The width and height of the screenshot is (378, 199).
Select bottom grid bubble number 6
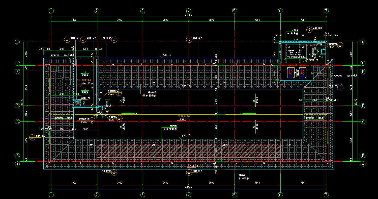click(x=280, y=195)
